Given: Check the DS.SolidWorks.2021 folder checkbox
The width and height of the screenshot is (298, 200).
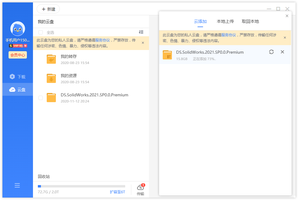Looking at the screenshot, I should click(41, 98).
